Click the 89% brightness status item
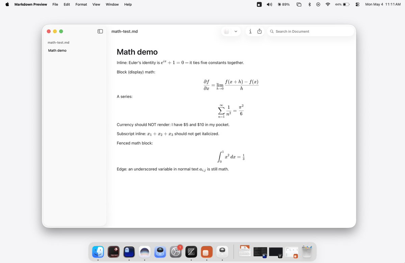405x263 pixels. click(x=283, y=4)
